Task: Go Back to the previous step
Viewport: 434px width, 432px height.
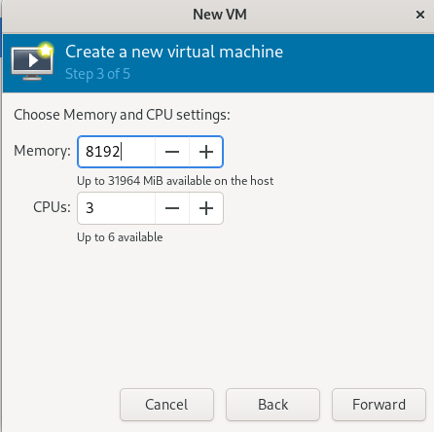Action: (272, 405)
